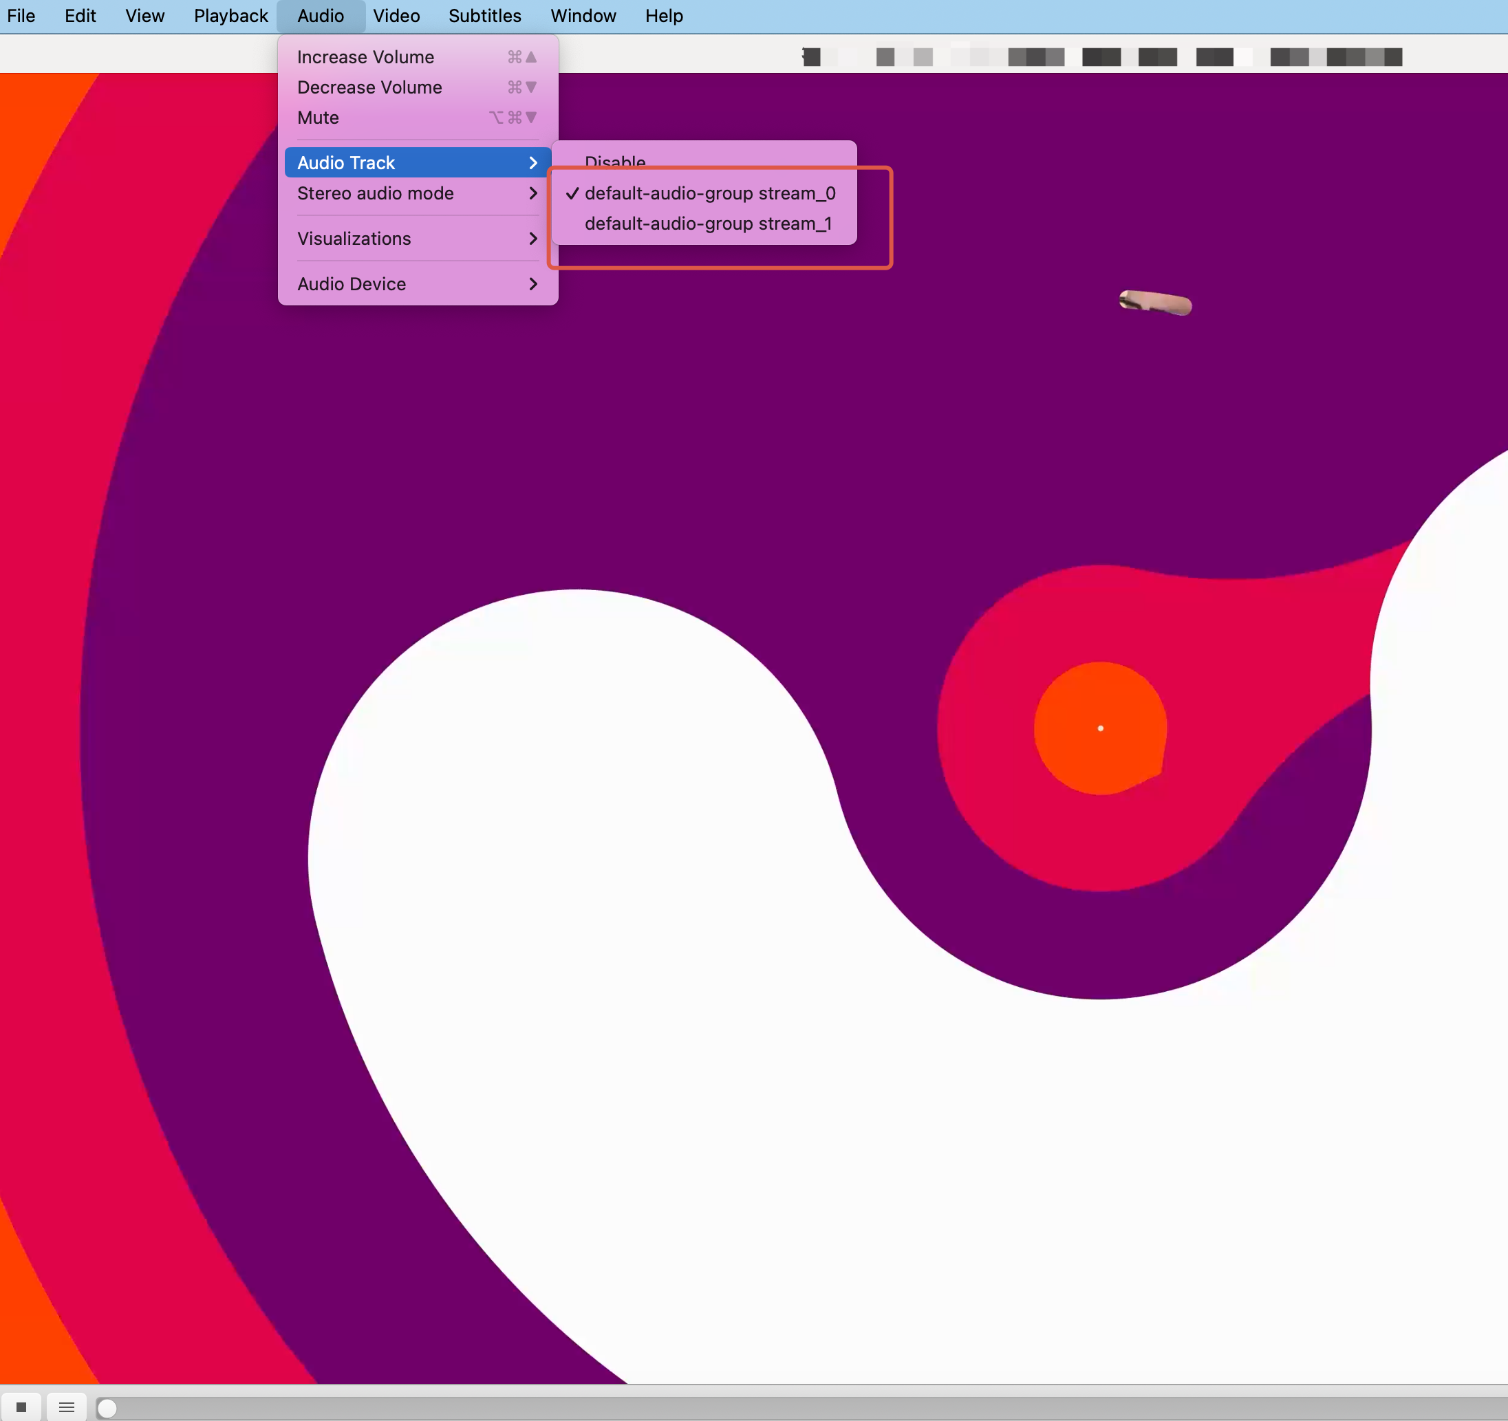Screen dimensions: 1508x1421
Task: Disable the audio track
Action: pyautogui.click(x=615, y=162)
